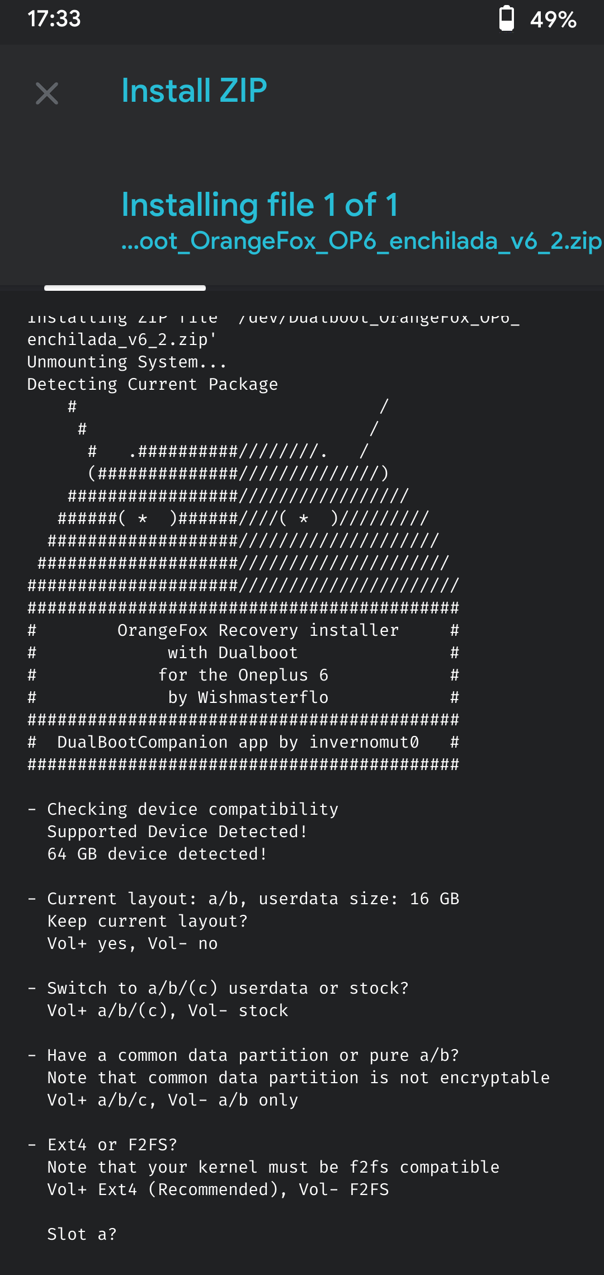The height and width of the screenshot is (1275, 604).
Task: Tap the 'Unmounting System...' log line
Action: click(127, 362)
